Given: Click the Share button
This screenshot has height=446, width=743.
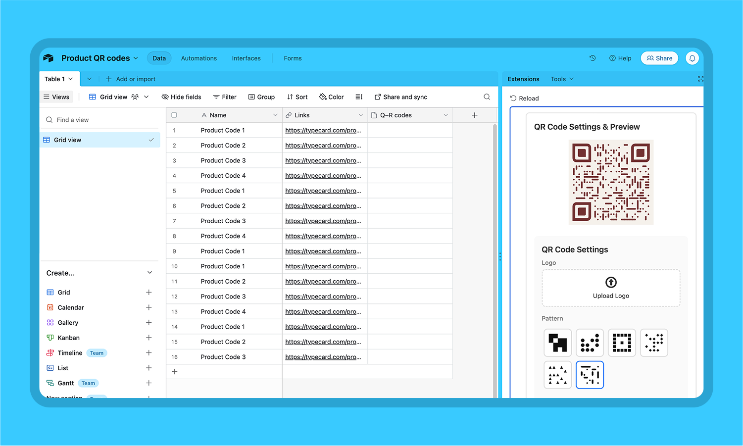Looking at the screenshot, I should pyautogui.click(x=659, y=58).
